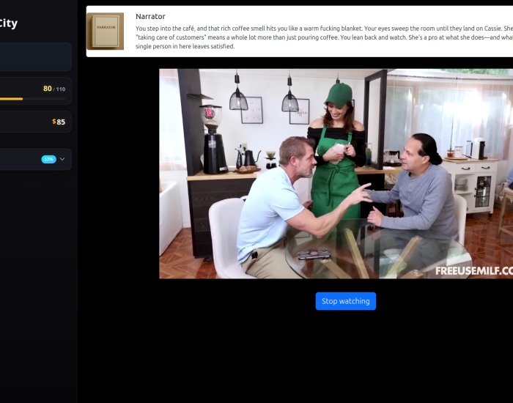Click the yellow 80/110 progress bar
Image resolution: width=513 pixels, height=403 pixels.
[x=33, y=99]
